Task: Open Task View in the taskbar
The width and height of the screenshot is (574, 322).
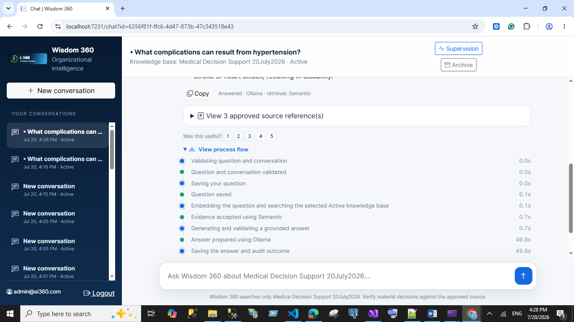Action: 152,314
